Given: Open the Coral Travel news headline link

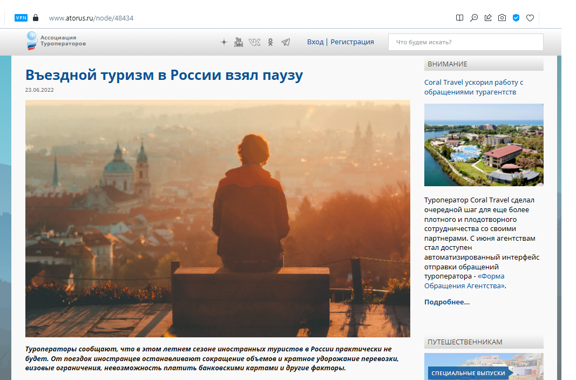Looking at the screenshot, I should click(x=473, y=87).
